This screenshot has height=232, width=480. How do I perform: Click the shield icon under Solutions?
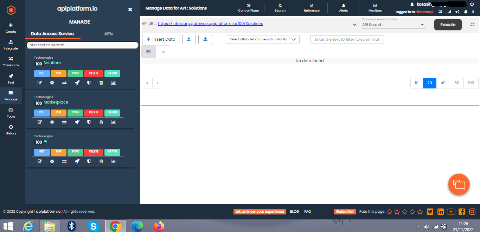click(89, 83)
